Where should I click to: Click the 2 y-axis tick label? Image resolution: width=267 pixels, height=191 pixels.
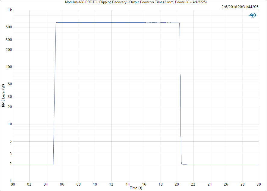11,164
